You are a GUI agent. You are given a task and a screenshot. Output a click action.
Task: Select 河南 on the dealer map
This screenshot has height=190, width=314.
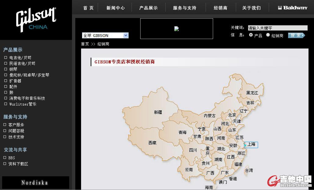221,138
